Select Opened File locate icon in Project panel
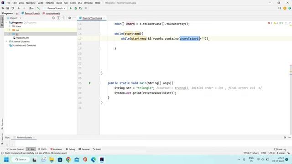The width and height of the screenshot is (292, 164). 53,18
